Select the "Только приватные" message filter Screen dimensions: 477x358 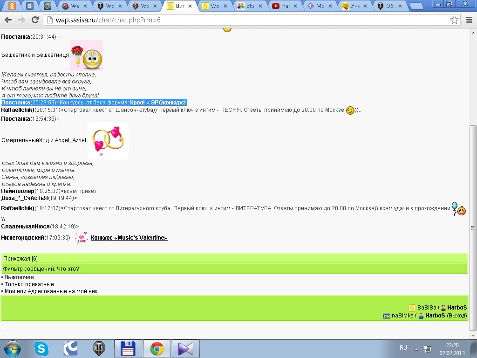coord(29,284)
